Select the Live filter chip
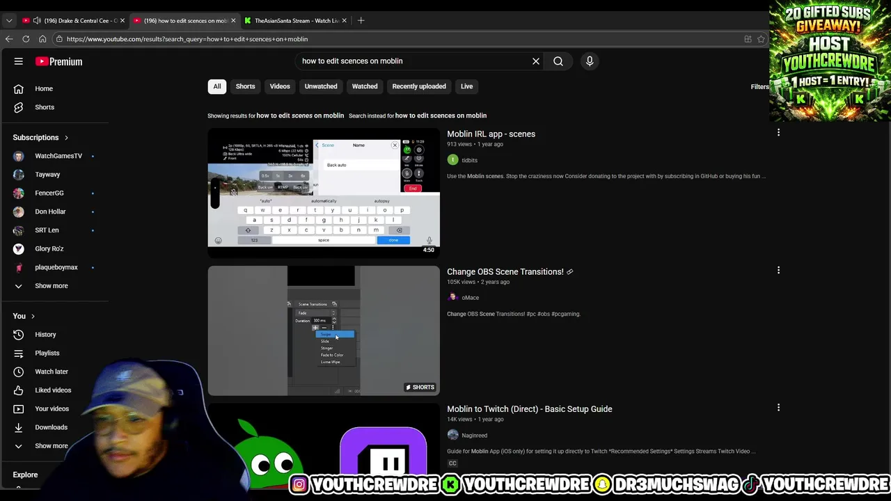 point(466,86)
